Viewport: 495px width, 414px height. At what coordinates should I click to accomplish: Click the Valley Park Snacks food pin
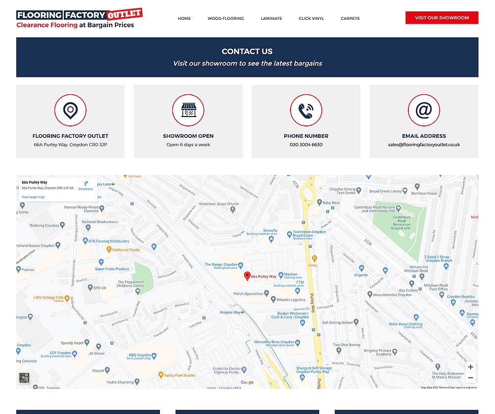[x=161, y=375]
